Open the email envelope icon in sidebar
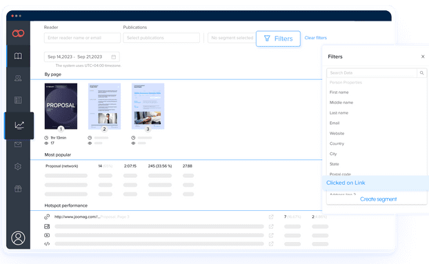The width and height of the screenshot is (429, 264). point(18,144)
